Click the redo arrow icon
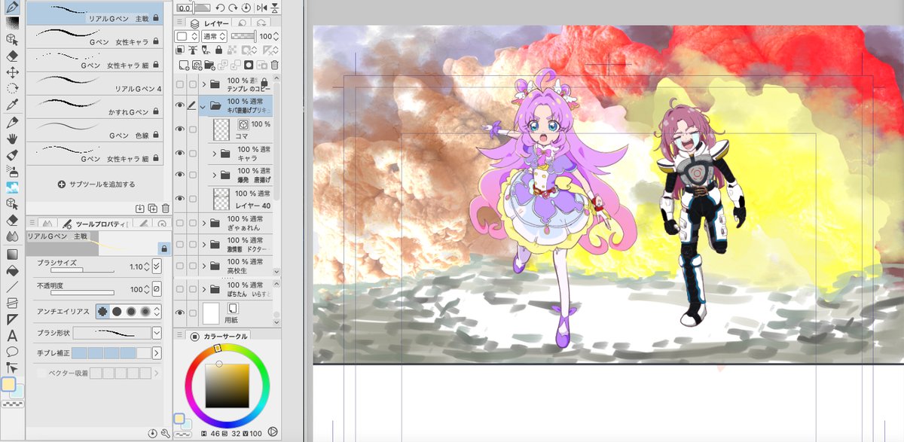The image size is (904, 442). click(x=232, y=8)
